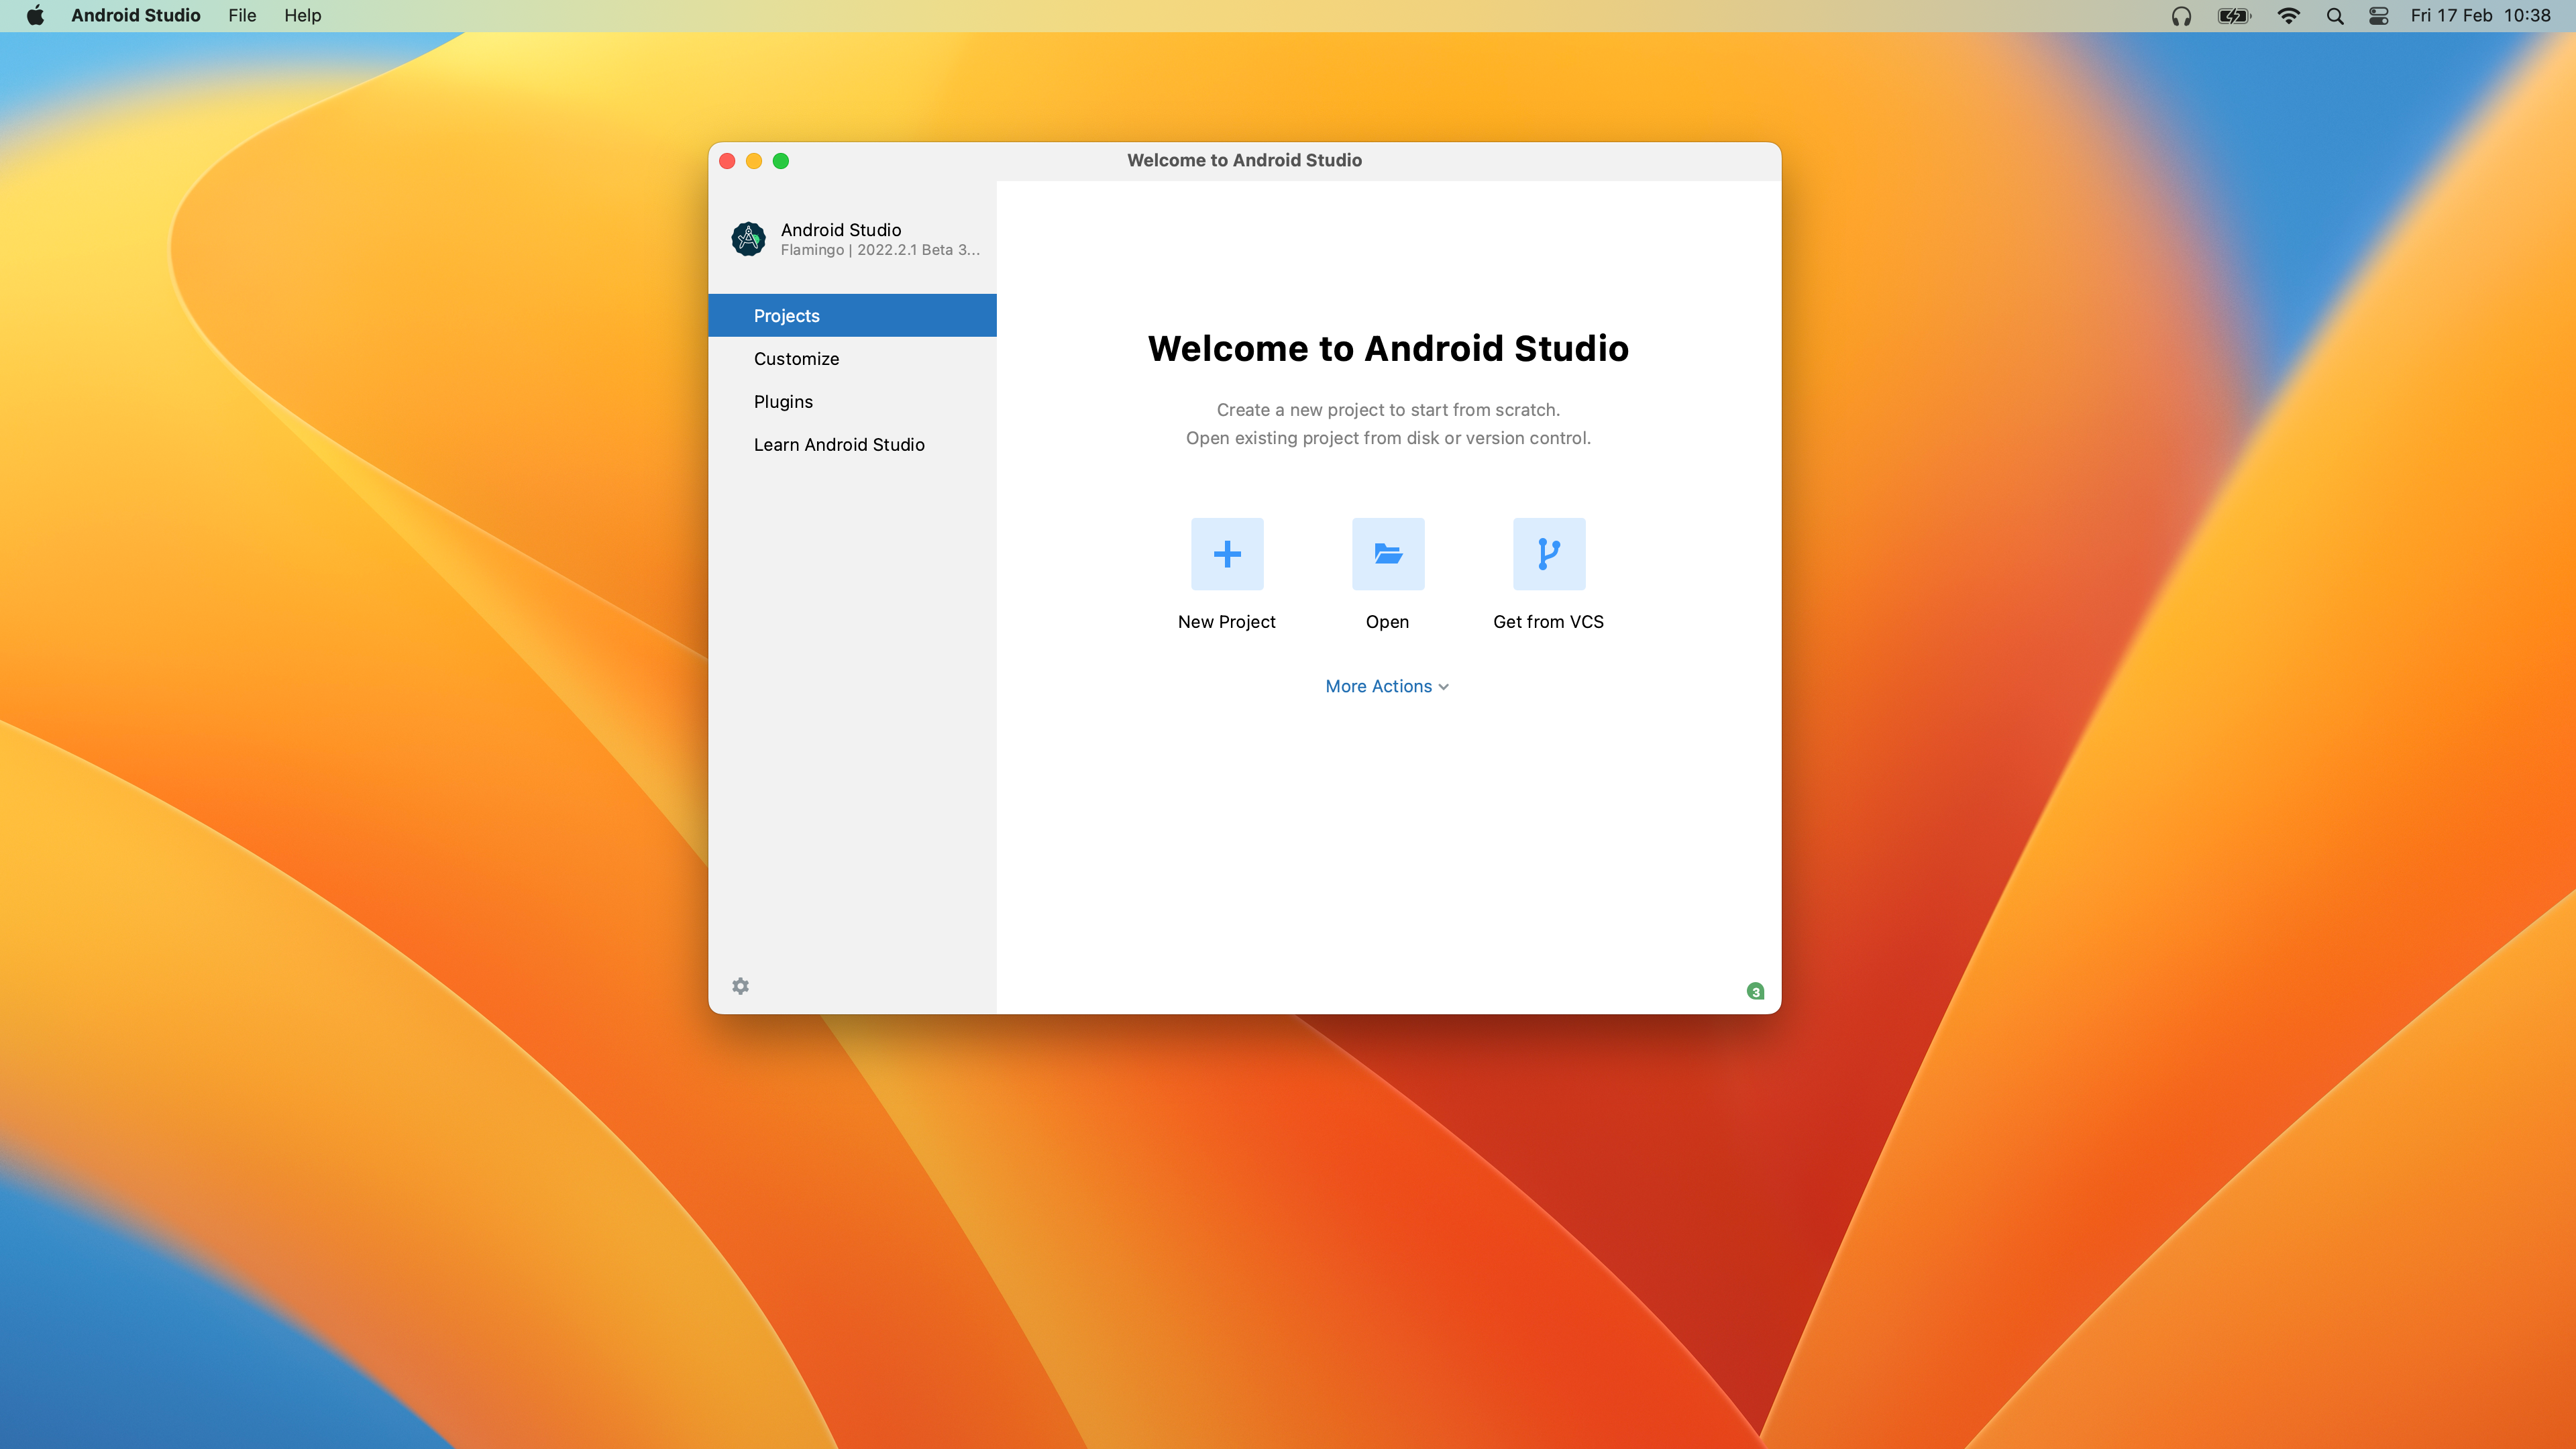Open Spotlight search in menu bar

coord(2335,16)
